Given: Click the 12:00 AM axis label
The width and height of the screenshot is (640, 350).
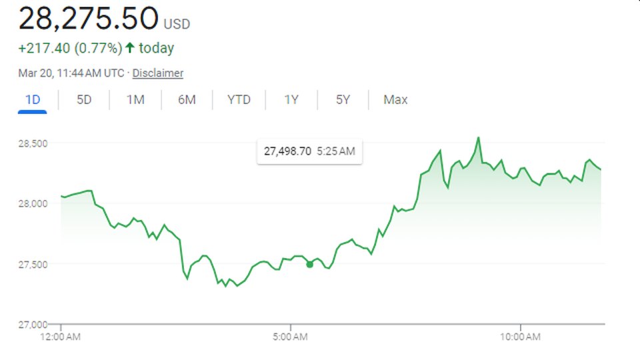Looking at the screenshot, I should point(61,336).
